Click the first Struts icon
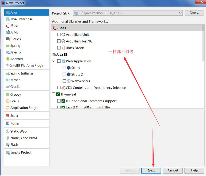The image size is (206, 176). 69,68
